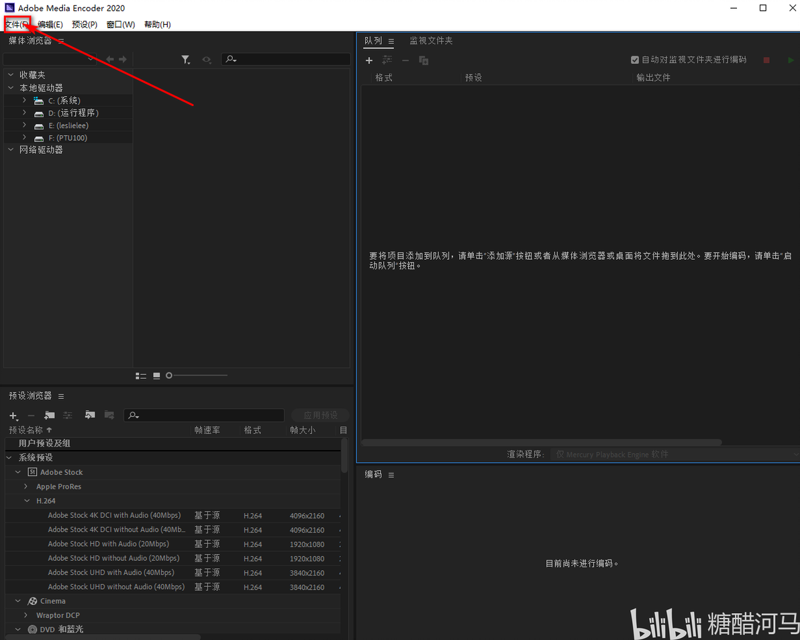The height and width of the screenshot is (640, 800).
Task: Expand the C: (系统) drive
Action: pos(24,100)
